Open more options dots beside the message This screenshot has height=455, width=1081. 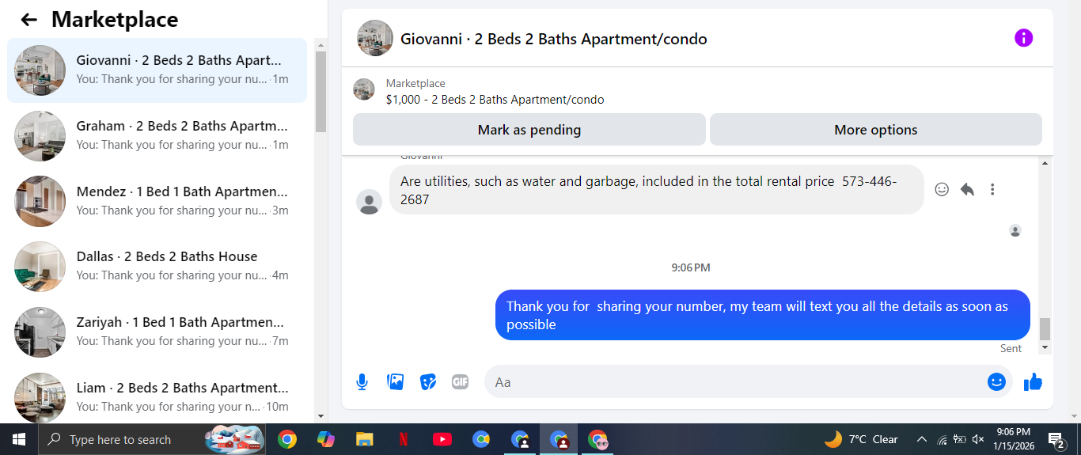[x=992, y=189]
